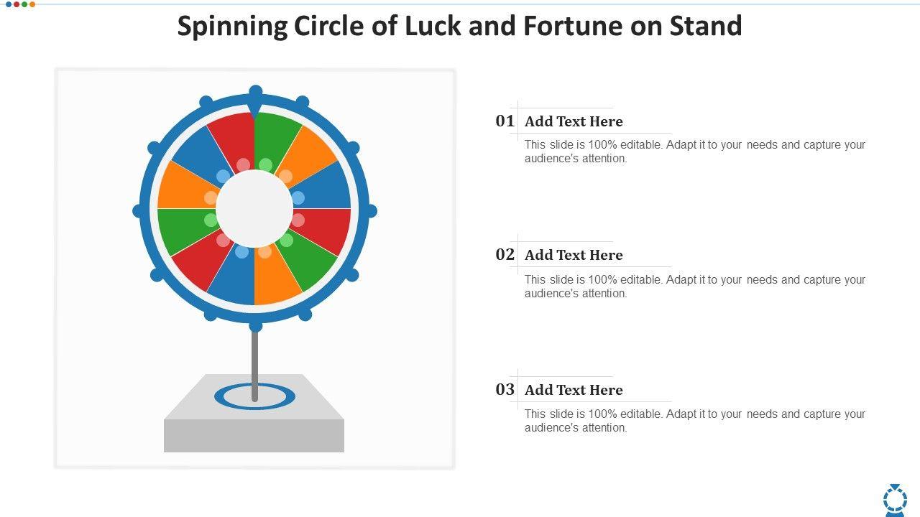Select the "Add Text Here" heading beside 01
This screenshot has width=920, height=517.
(574, 121)
